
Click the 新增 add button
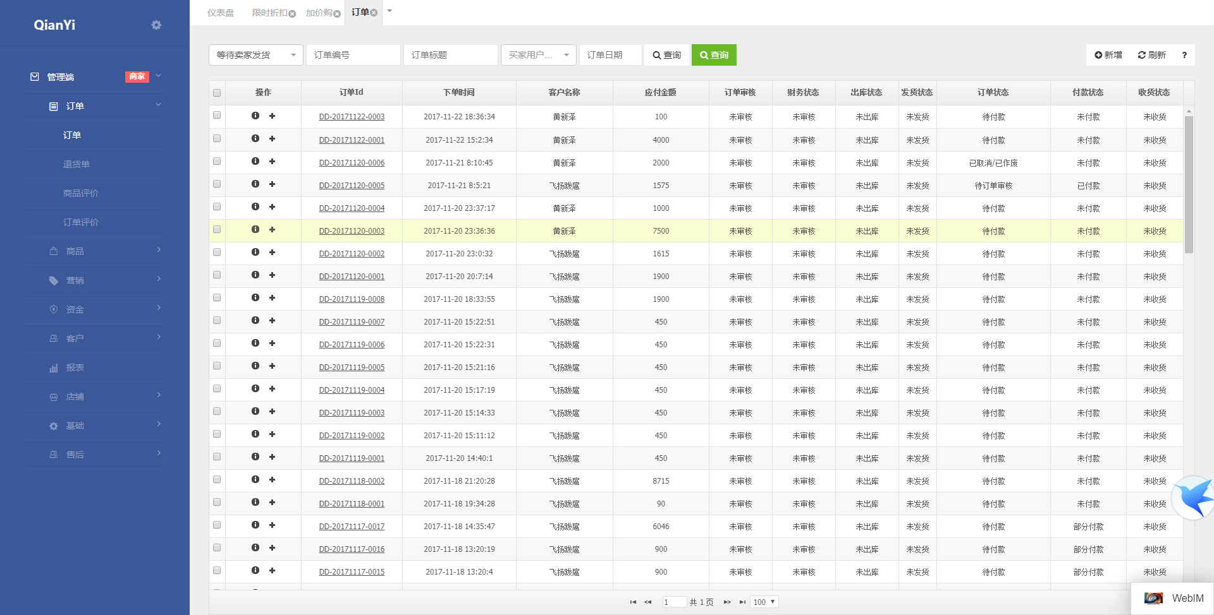(1108, 55)
